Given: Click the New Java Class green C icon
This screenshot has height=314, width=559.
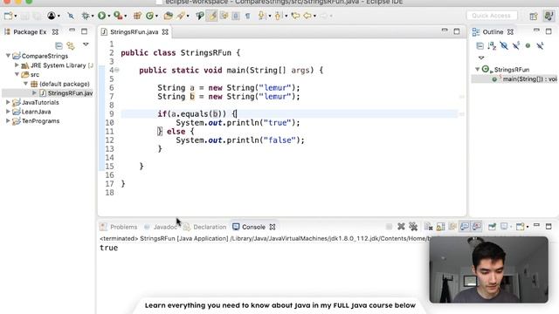Looking at the screenshot, I should tap(149, 16).
